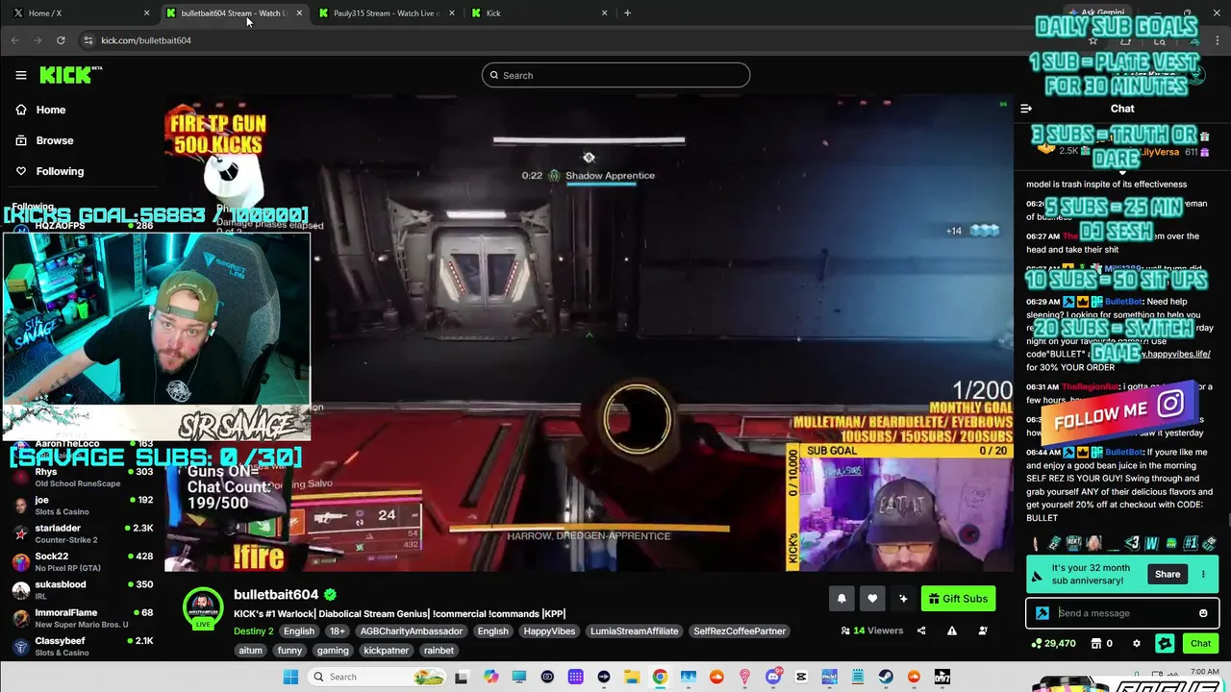Toggle follow heart for bulletbait604

tap(872, 599)
